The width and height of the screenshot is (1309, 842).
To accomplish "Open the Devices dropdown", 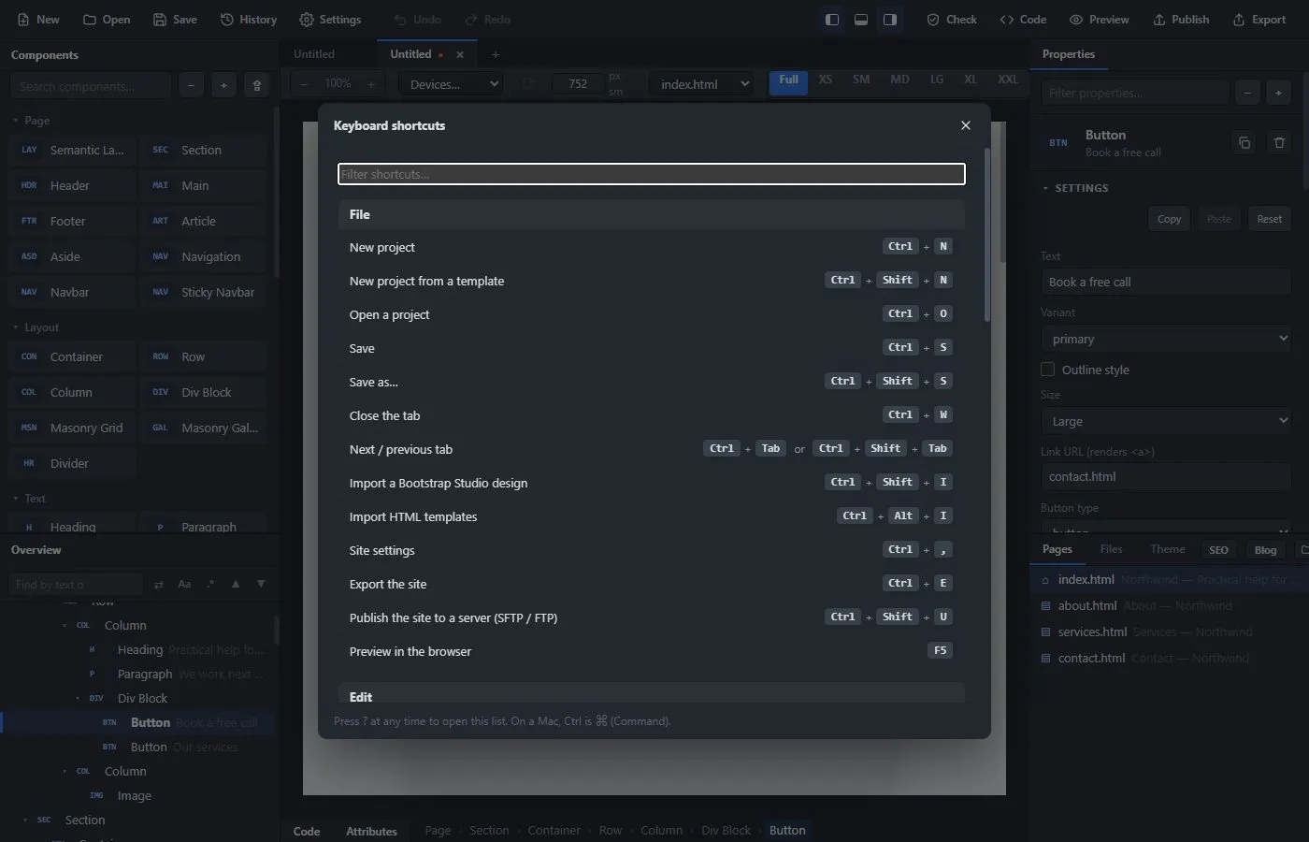I will [x=452, y=84].
